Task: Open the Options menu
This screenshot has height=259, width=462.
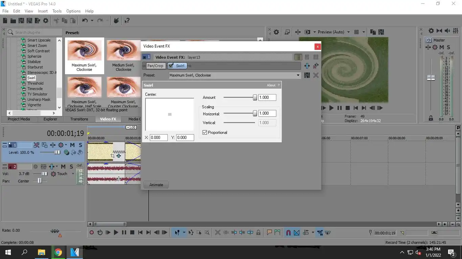Action: [x=73, y=11]
